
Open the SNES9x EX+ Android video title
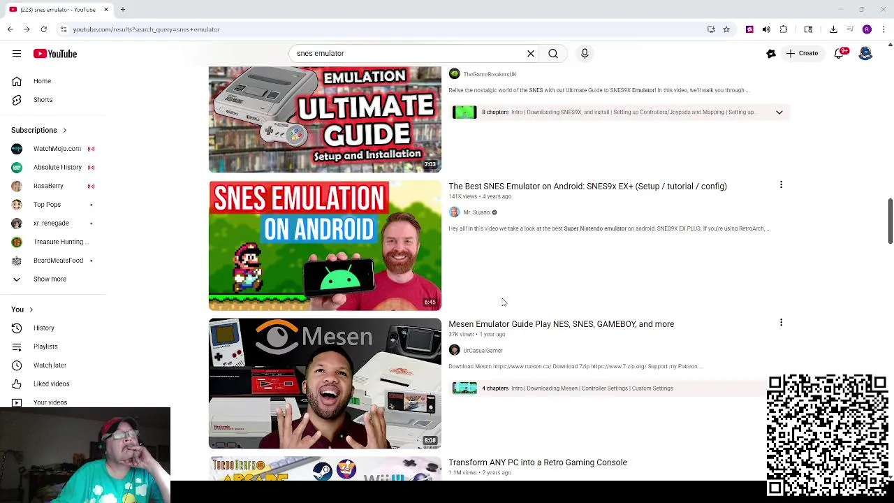(587, 187)
